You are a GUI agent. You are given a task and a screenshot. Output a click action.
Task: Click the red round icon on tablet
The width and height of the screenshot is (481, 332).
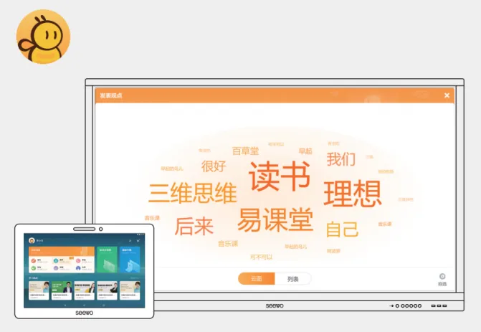pos(34,260)
